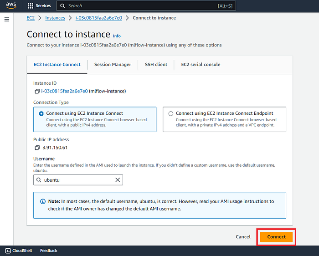This screenshot has height=256, width=319.
Task: Copy the public IP address 3.91.150.61
Action: pos(37,148)
